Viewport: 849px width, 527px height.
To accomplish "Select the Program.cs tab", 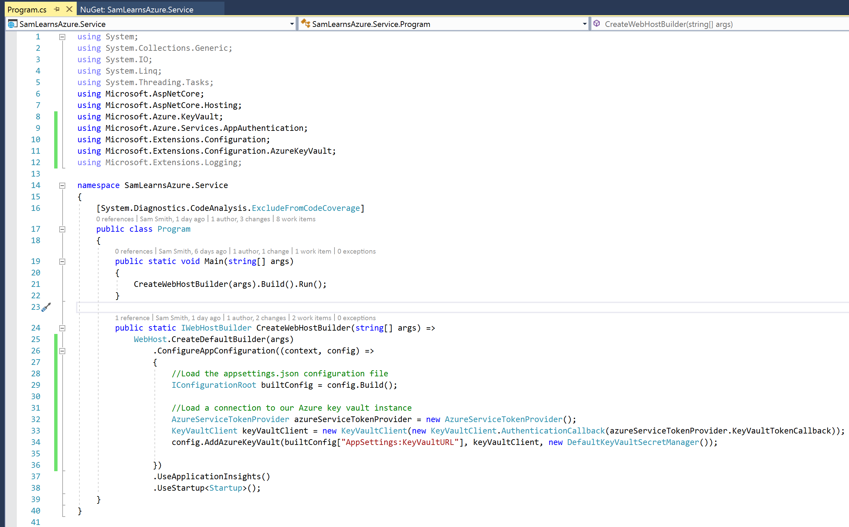I will point(27,10).
